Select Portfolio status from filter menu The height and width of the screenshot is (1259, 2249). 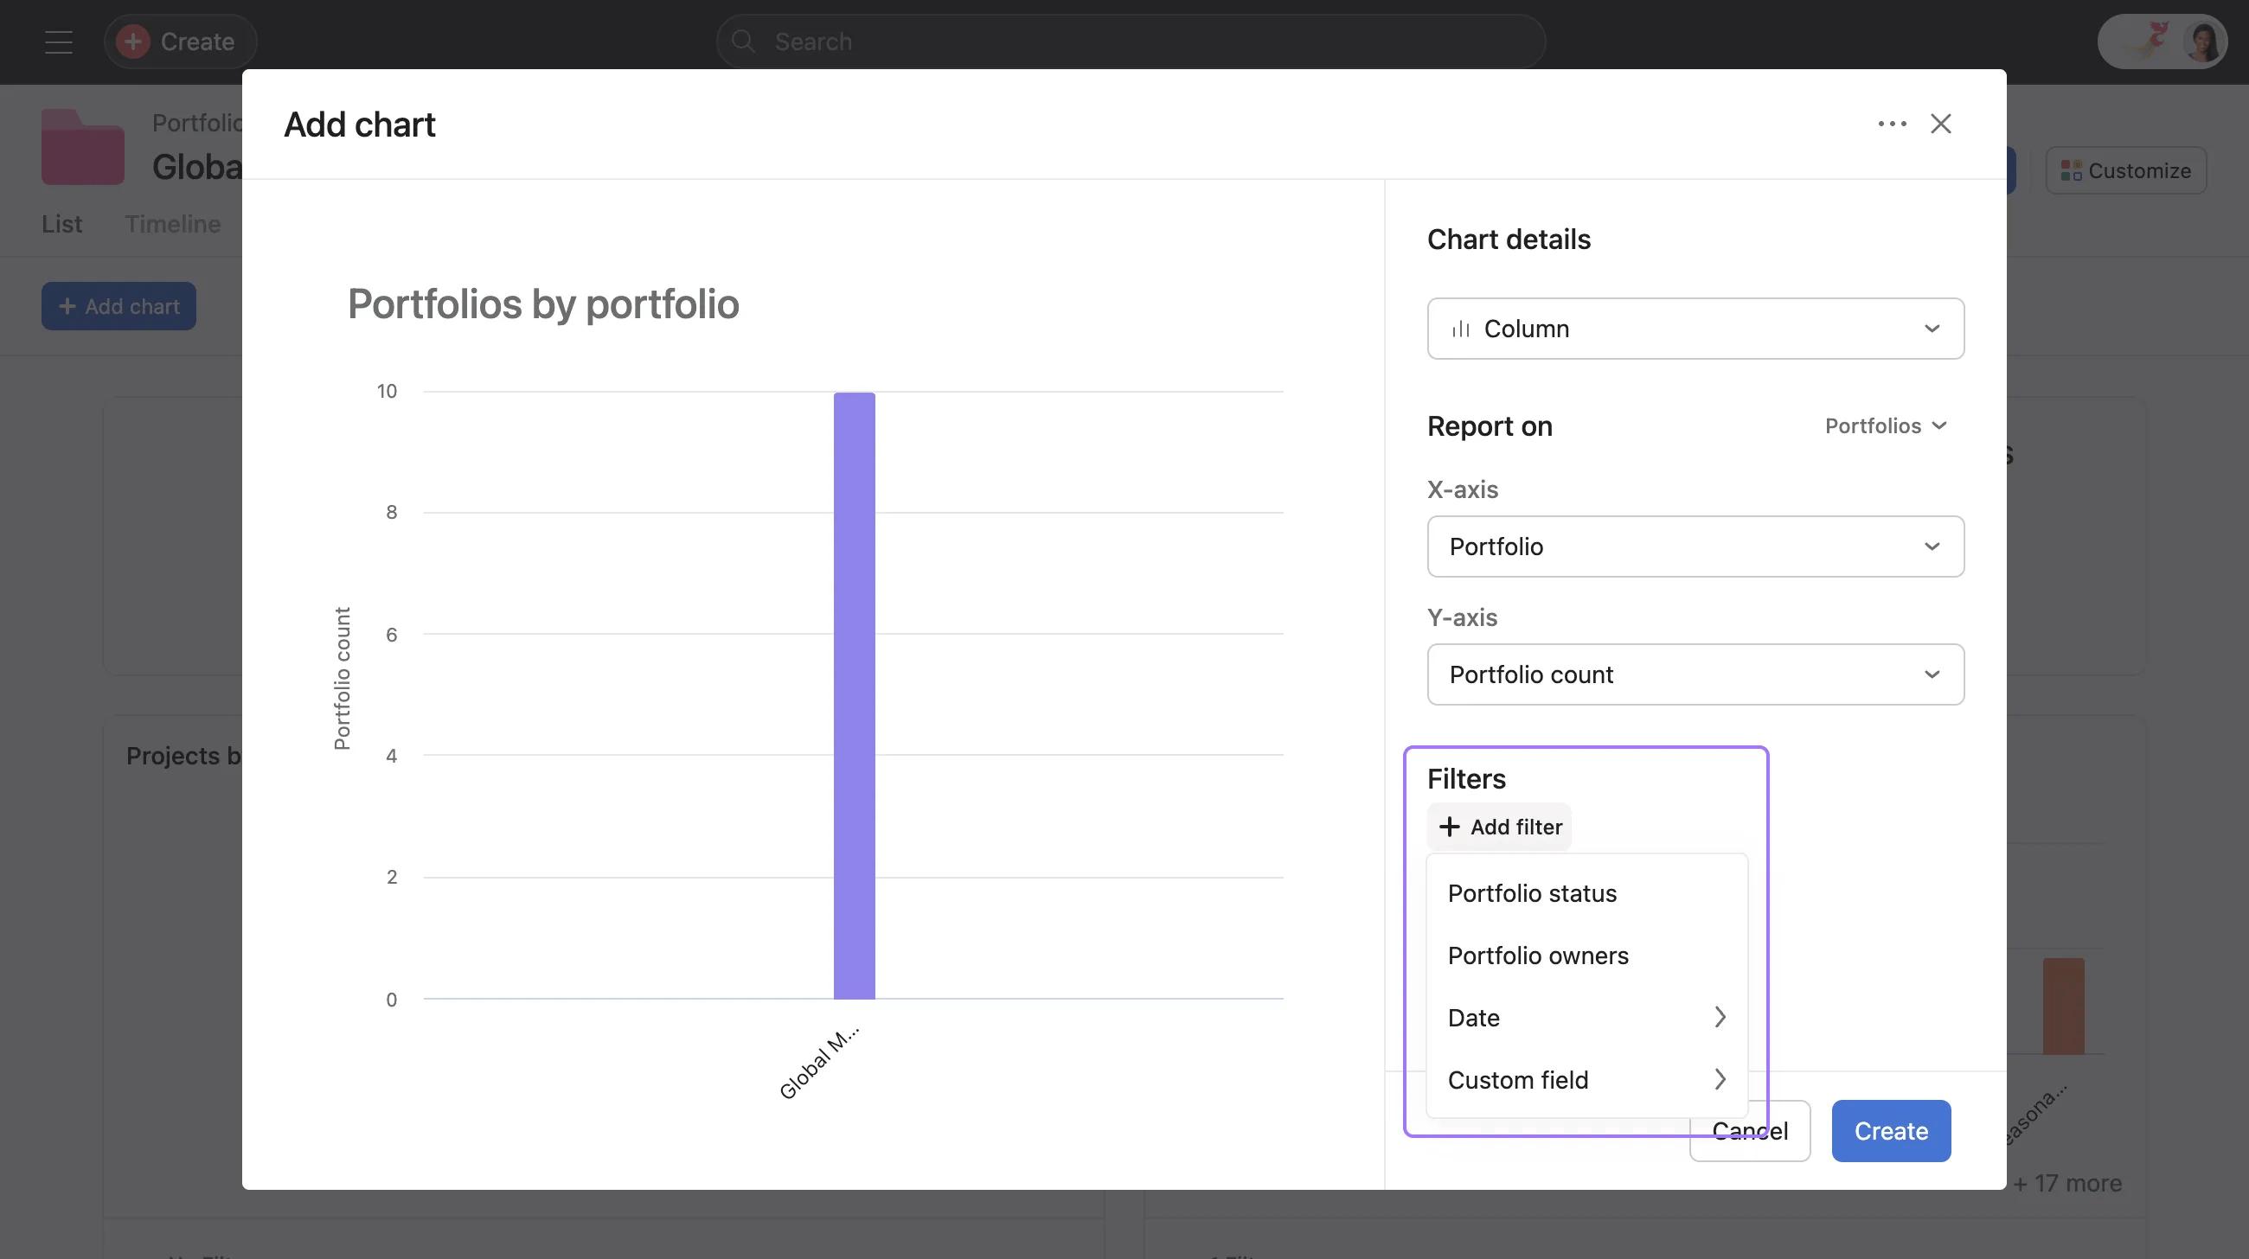pyautogui.click(x=1531, y=892)
